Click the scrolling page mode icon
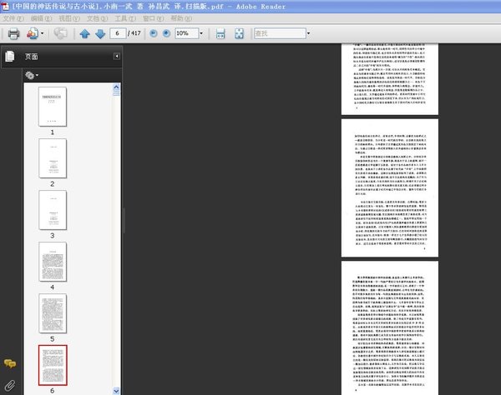 220,33
